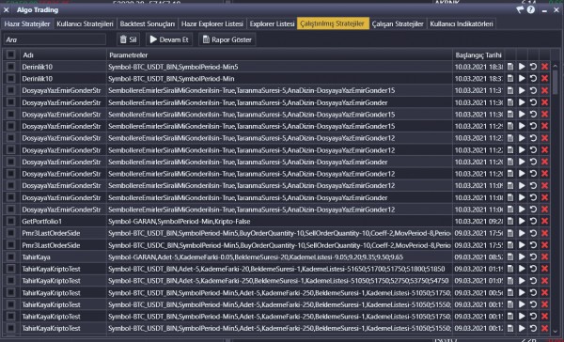Open help question mark icon in title bar
The height and width of the screenshot is (342, 564).
click(x=531, y=10)
